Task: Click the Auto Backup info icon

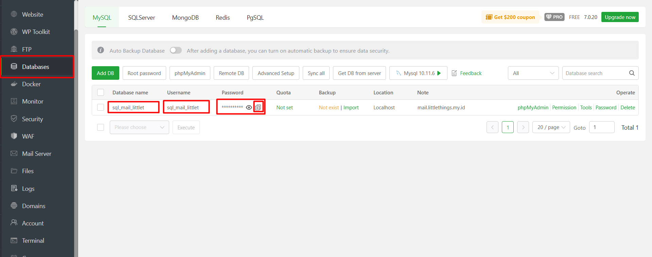Action: [101, 50]
